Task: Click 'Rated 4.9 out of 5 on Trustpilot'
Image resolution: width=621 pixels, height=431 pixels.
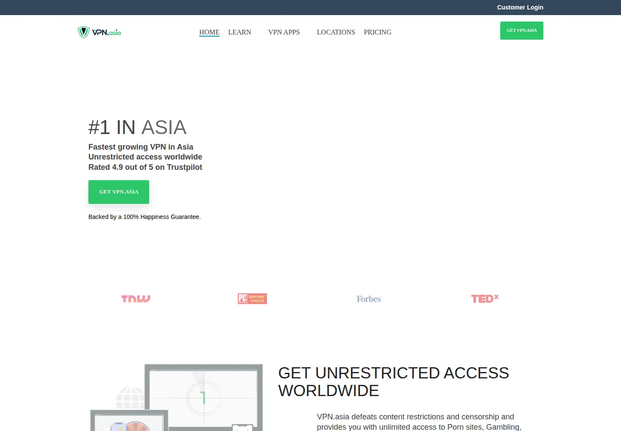Action: (x=145, y=167)
